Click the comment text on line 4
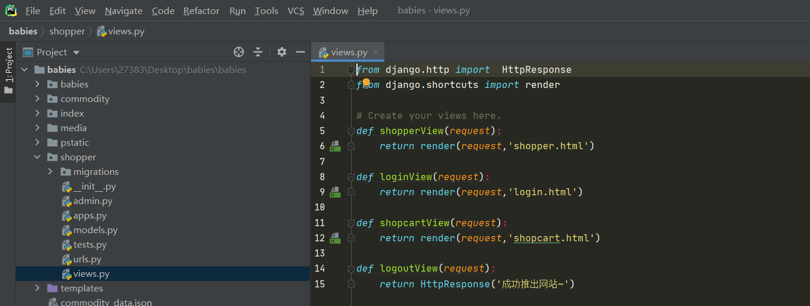The height and width of the screenshot is (306, 810). click(429, 115)
